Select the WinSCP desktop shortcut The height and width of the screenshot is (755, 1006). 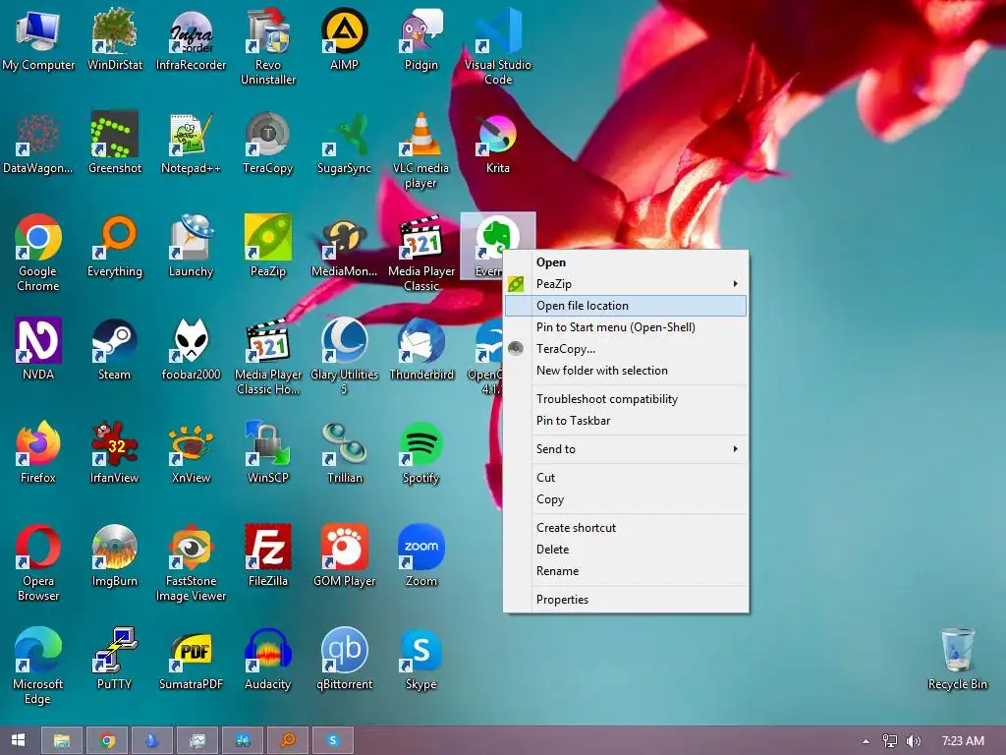tap(267, 452)
